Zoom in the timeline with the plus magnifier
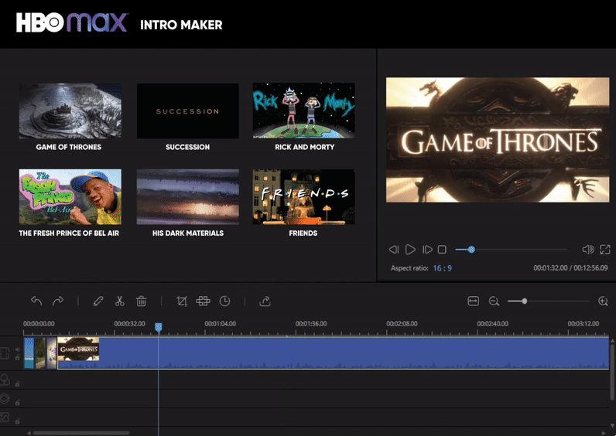The height and width of the screenshot is (436, 616). point(603,301)
